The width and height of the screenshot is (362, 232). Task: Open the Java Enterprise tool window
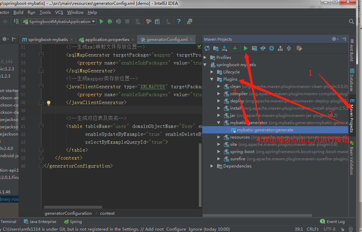coord(40,222)
